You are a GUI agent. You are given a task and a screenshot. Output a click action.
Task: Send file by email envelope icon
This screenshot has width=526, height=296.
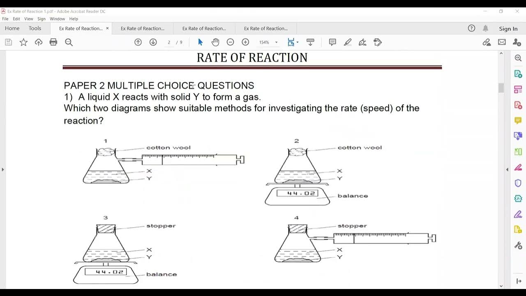(502, 42)
